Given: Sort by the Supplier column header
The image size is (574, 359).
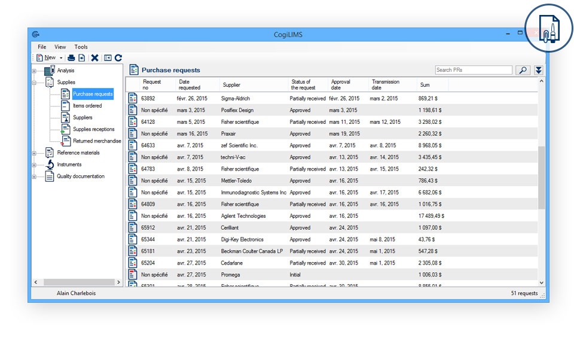Looking at the screenshot, I should pyautogui.click(x=231, y=85).
